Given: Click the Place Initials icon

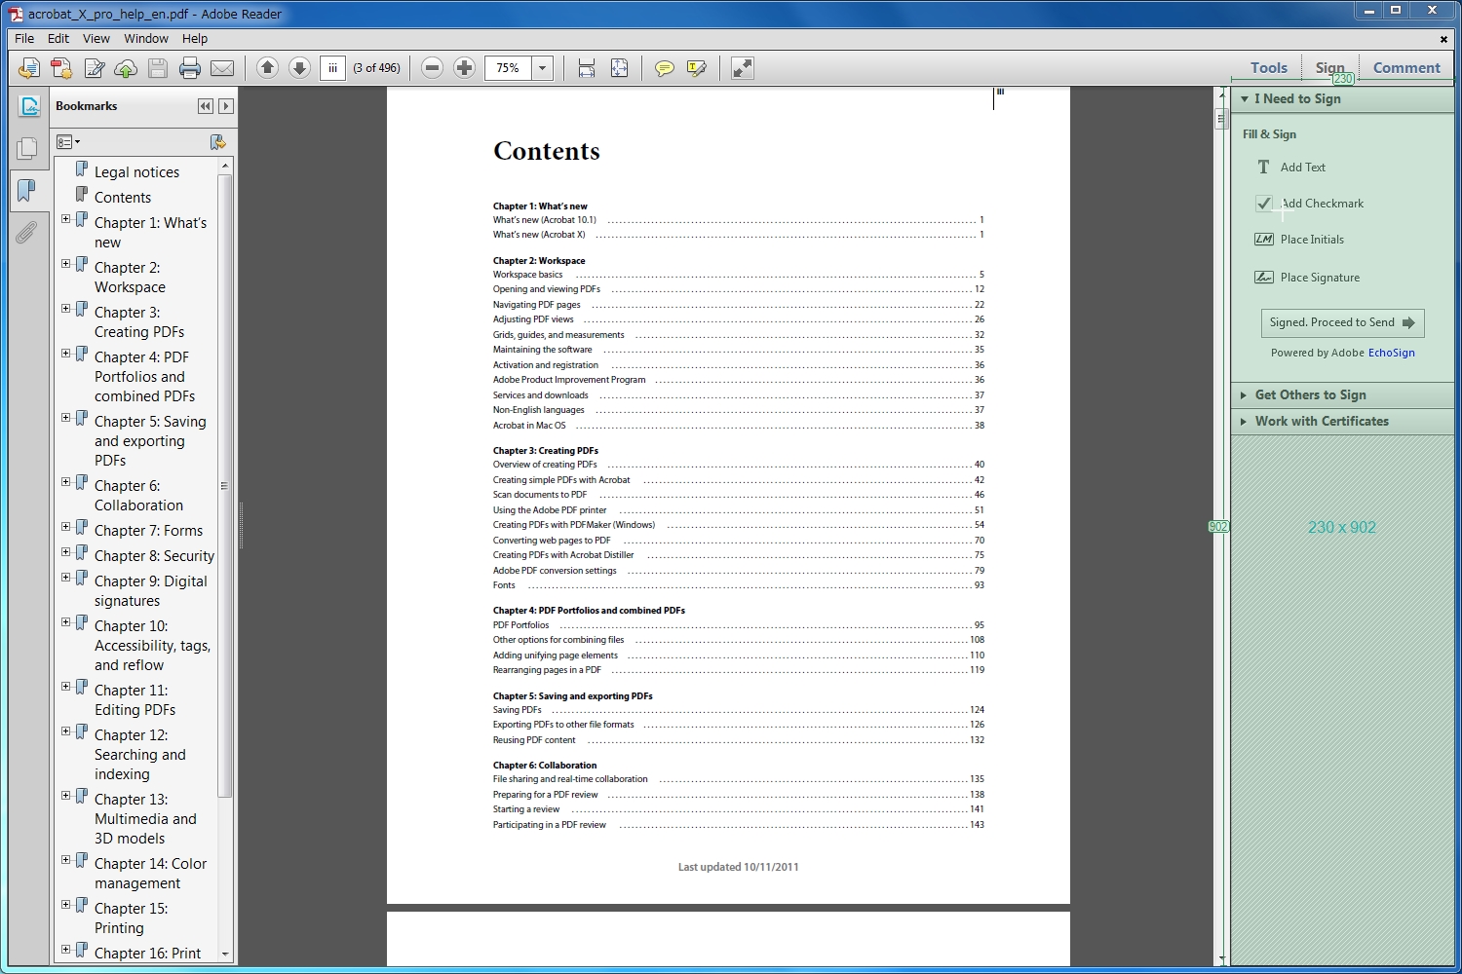Looking at the screenshot, I should 1264,240.
